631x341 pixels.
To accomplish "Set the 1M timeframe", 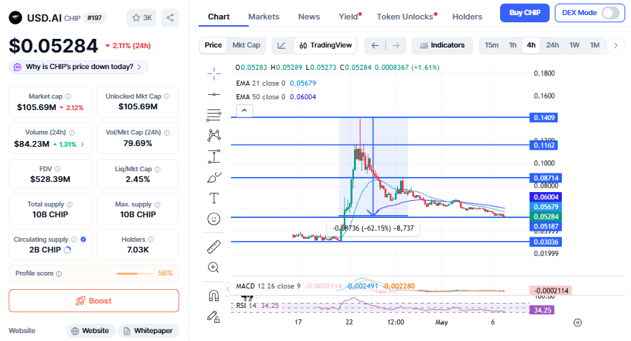I will pyautogui.click(x=595, y=45).
